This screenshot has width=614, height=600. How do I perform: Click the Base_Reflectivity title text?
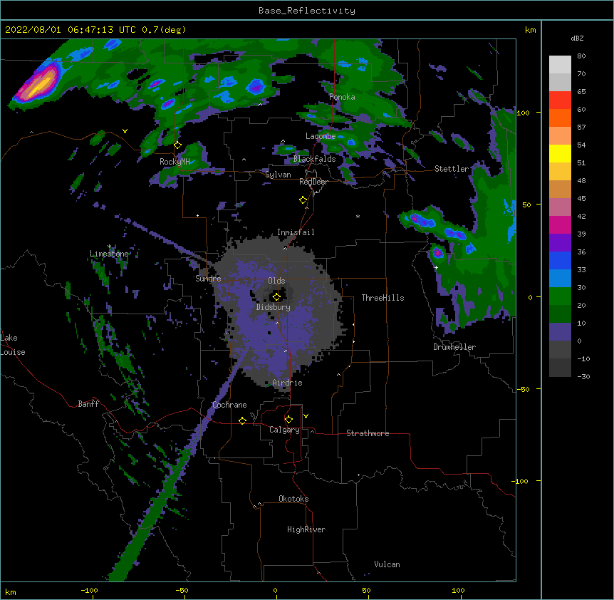coord(307,11)
